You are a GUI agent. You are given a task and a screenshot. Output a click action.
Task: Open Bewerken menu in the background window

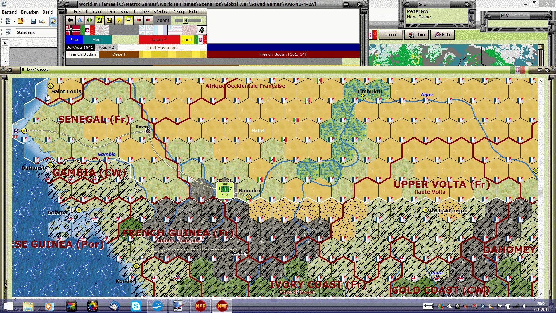[x=30, y=12]
